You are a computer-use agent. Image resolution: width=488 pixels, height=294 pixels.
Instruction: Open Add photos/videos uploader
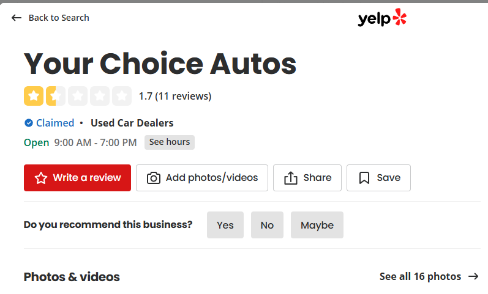[202, 178]
